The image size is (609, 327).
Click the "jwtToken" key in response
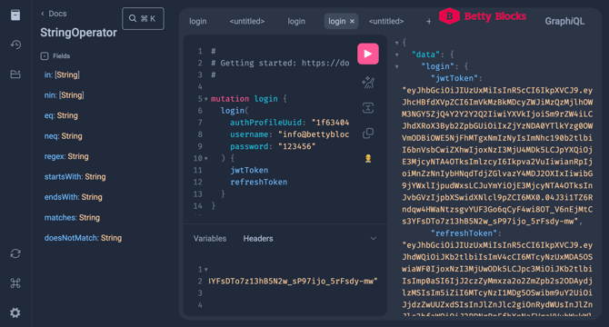[454, 78]
